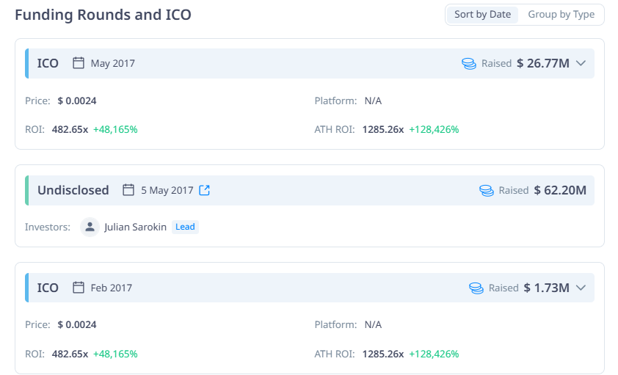Viewport: 618px width, 375px height.
Task: Click the Feb 2017 ICO title label
Action: click(x=48, y=288)
